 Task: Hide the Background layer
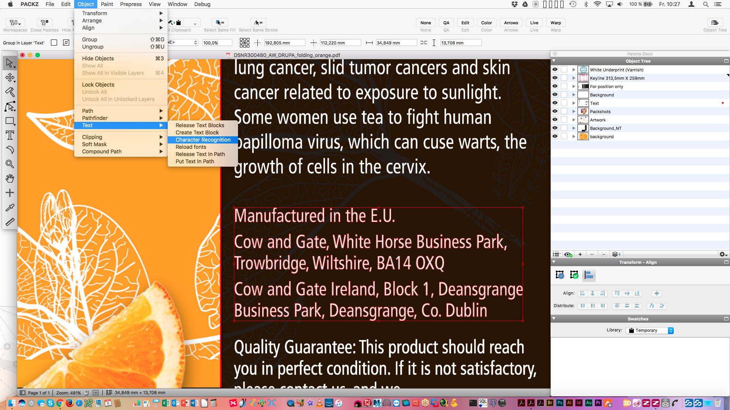tap(555, 95)
